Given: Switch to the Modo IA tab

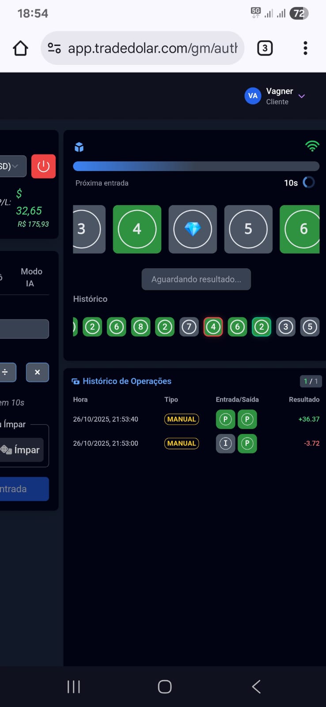Looking at the screenshot, I should coord(31,277).
